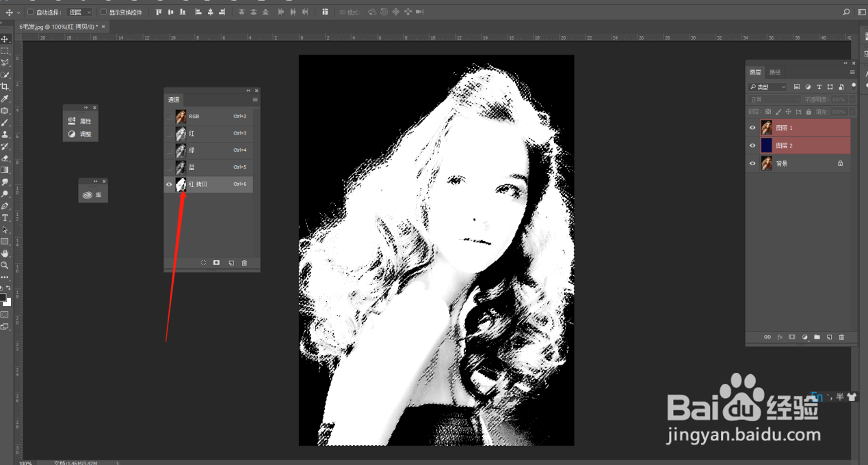Click the delete channel trash icon

pyautogui.click(x=244, y=262)
